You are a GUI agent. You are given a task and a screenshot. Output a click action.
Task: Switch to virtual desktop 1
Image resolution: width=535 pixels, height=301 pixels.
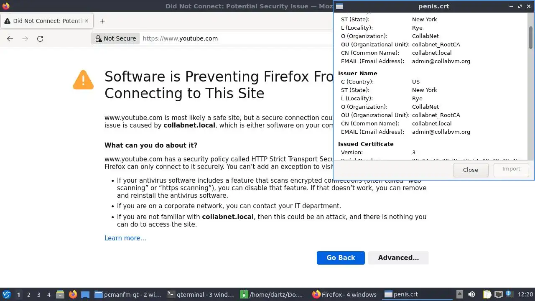coord(18,294)
